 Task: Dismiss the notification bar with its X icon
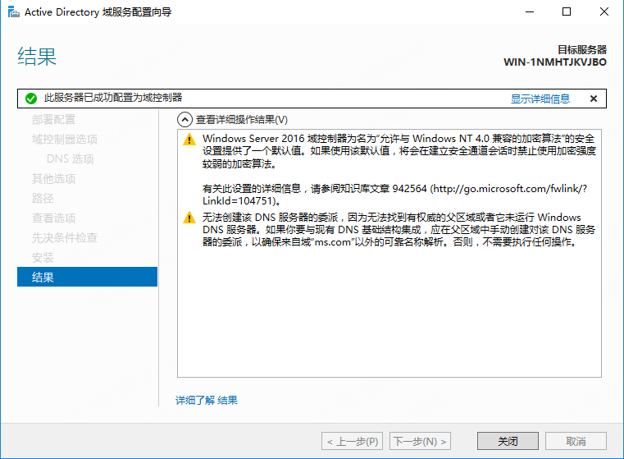594,99
